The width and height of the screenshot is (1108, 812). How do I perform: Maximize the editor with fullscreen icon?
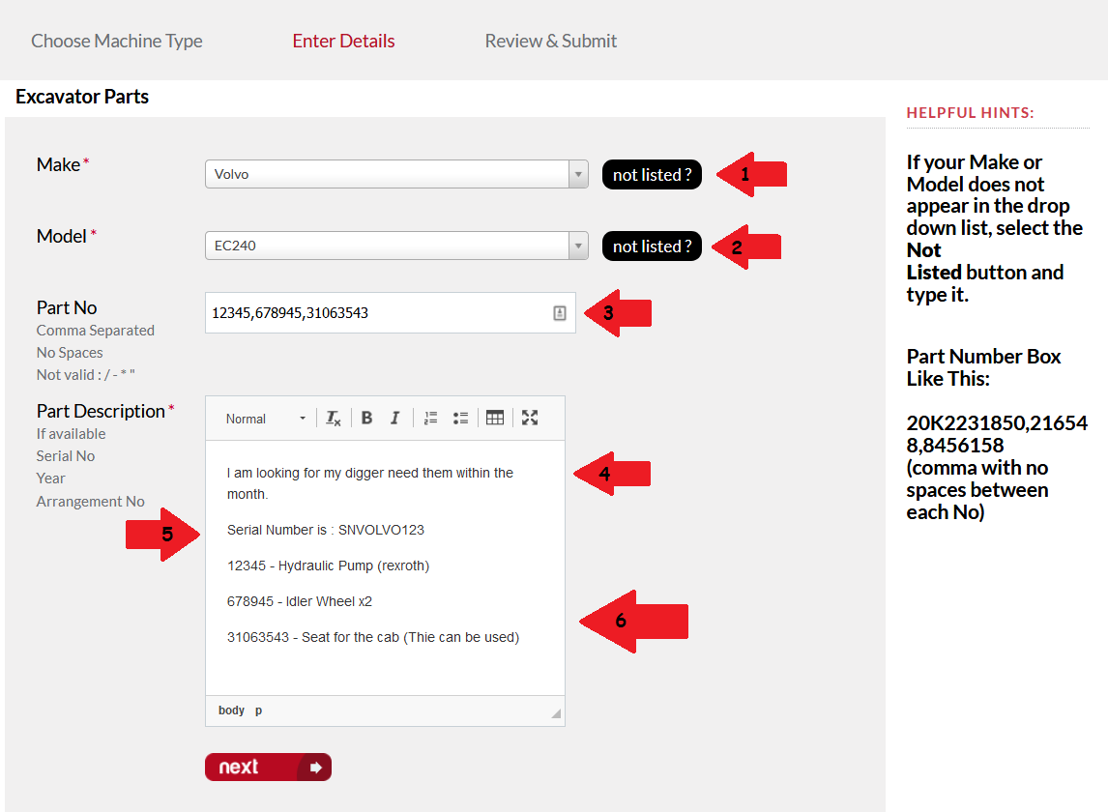tap(530, 418)
